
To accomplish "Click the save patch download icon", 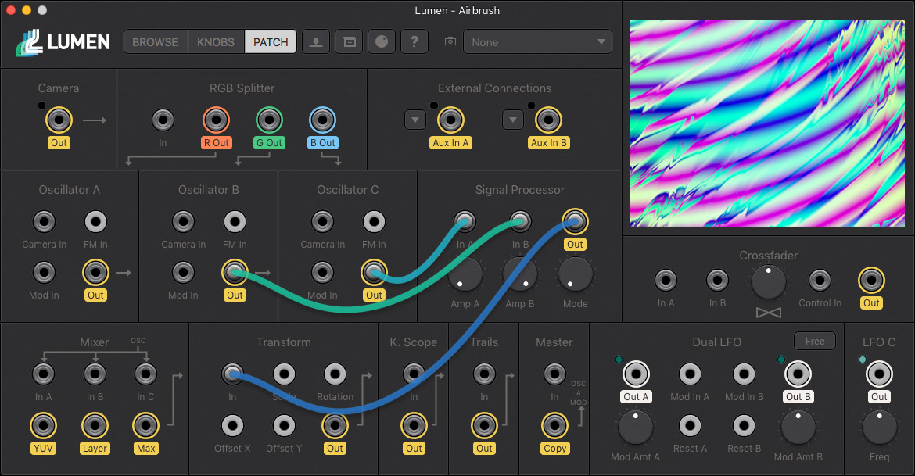I will coord(316,41).
